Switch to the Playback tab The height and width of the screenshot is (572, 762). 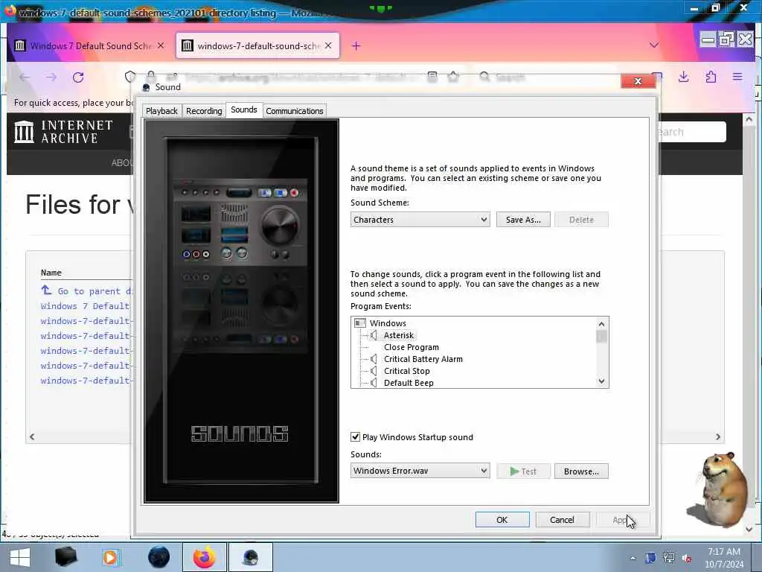coord(161,111)
